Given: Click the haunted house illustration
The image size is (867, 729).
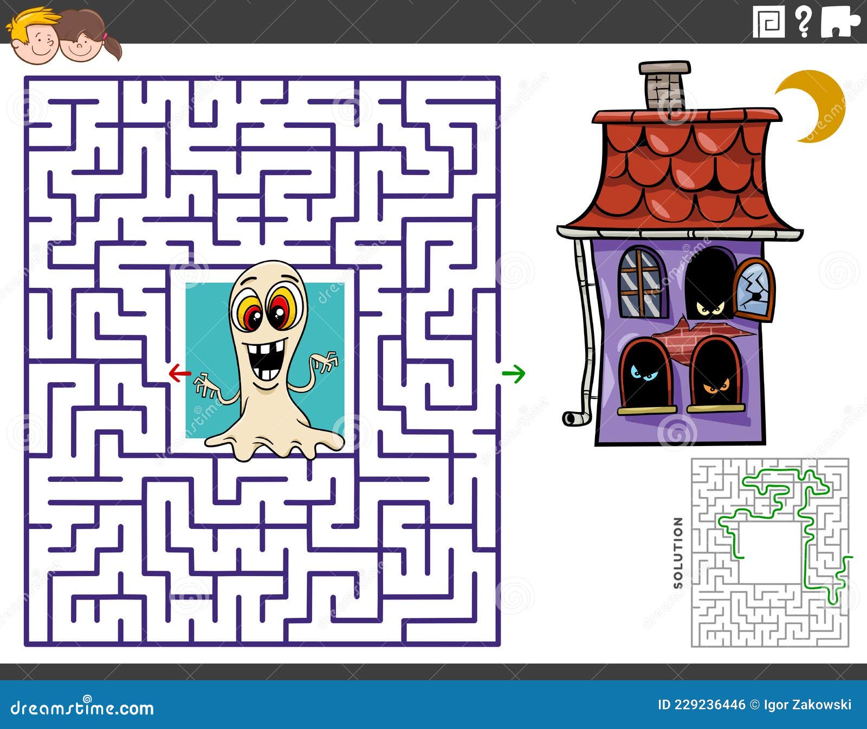Looking at the screenshot, I should (x=680, y=254).
